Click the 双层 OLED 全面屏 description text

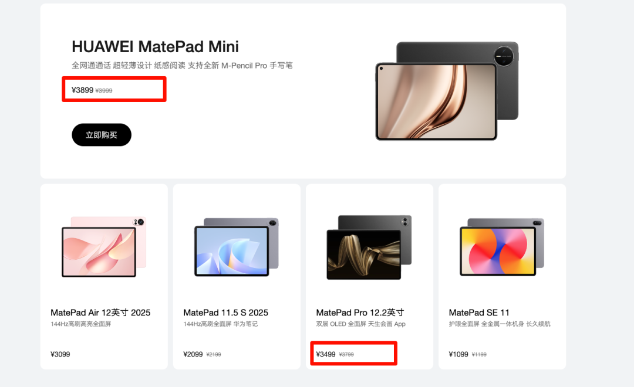click(x=360, y=324)
